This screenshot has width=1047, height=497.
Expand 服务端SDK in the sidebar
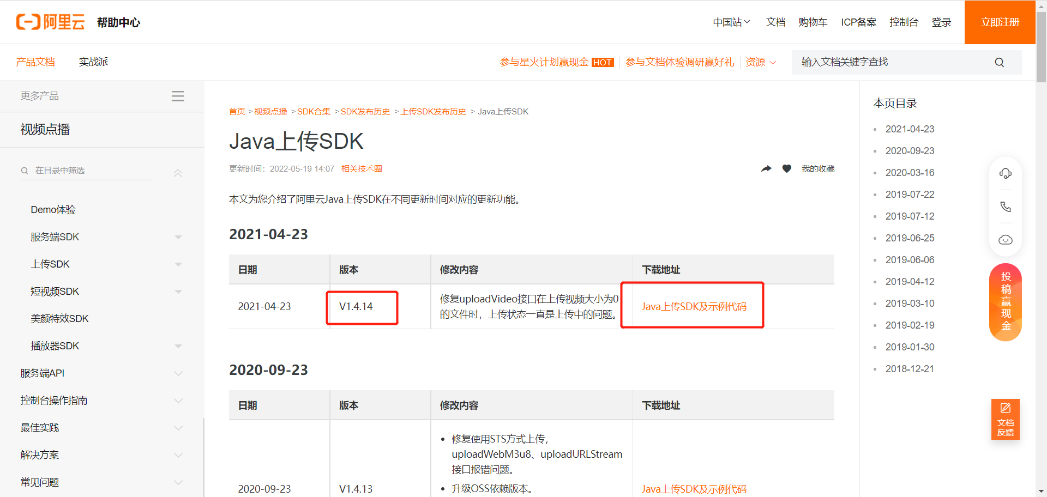[x=178, y=237]
